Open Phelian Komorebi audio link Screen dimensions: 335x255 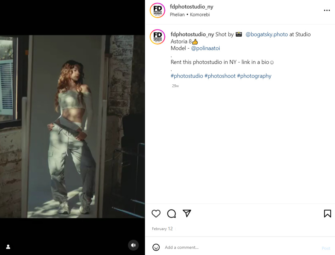(x=190, y=15)
